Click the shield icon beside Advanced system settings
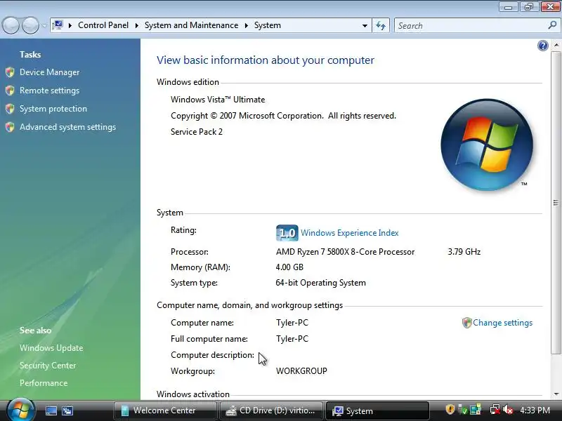Screen dimensions: 562x421 (x=10, y=127)
